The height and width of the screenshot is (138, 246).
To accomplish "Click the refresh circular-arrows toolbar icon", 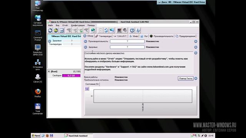I will [50, 30].
